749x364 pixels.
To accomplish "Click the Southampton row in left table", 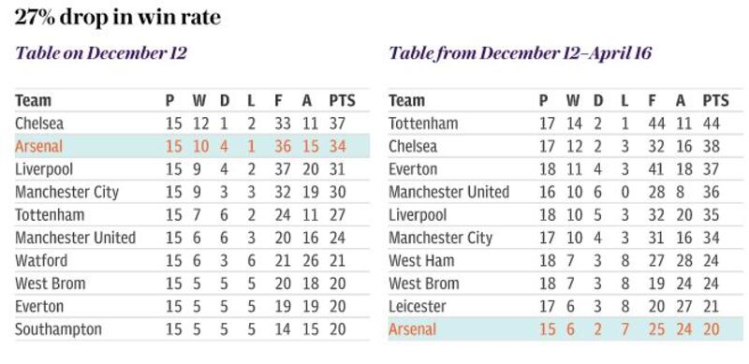I will [192, 329].
